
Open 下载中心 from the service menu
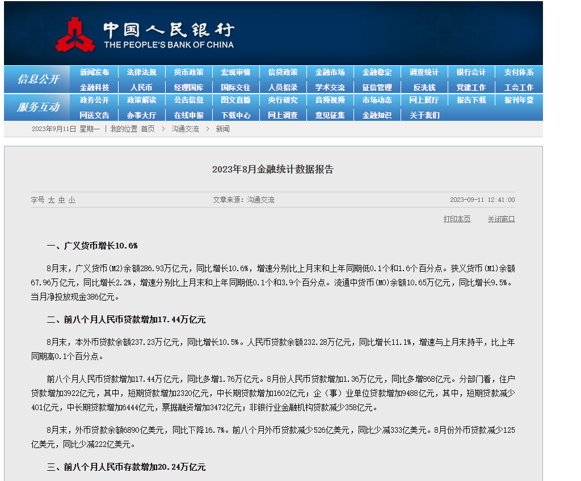(235, 115)
